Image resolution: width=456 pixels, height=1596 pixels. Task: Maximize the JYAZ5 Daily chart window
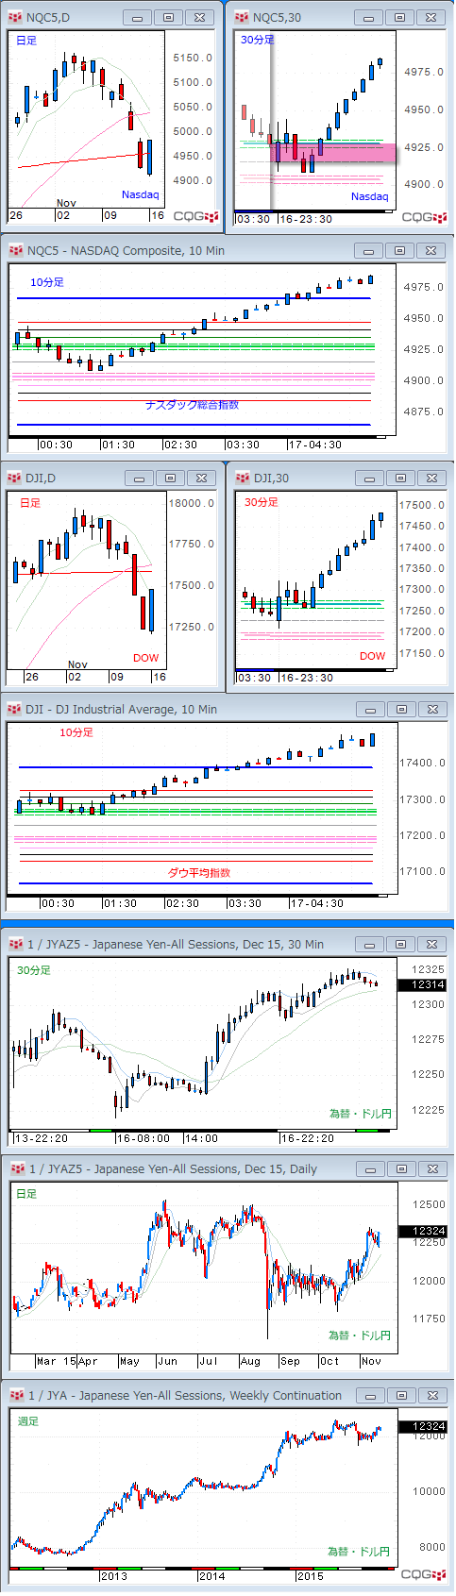click(x=400, y=1168)
